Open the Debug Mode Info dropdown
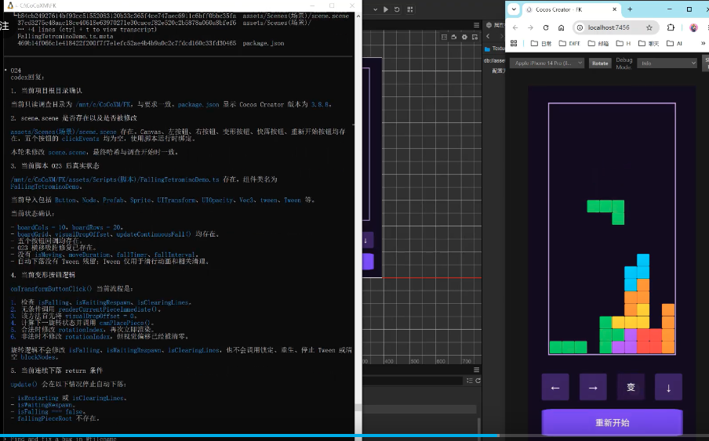The width and height of the screenshot is (709, 441). 667,63
